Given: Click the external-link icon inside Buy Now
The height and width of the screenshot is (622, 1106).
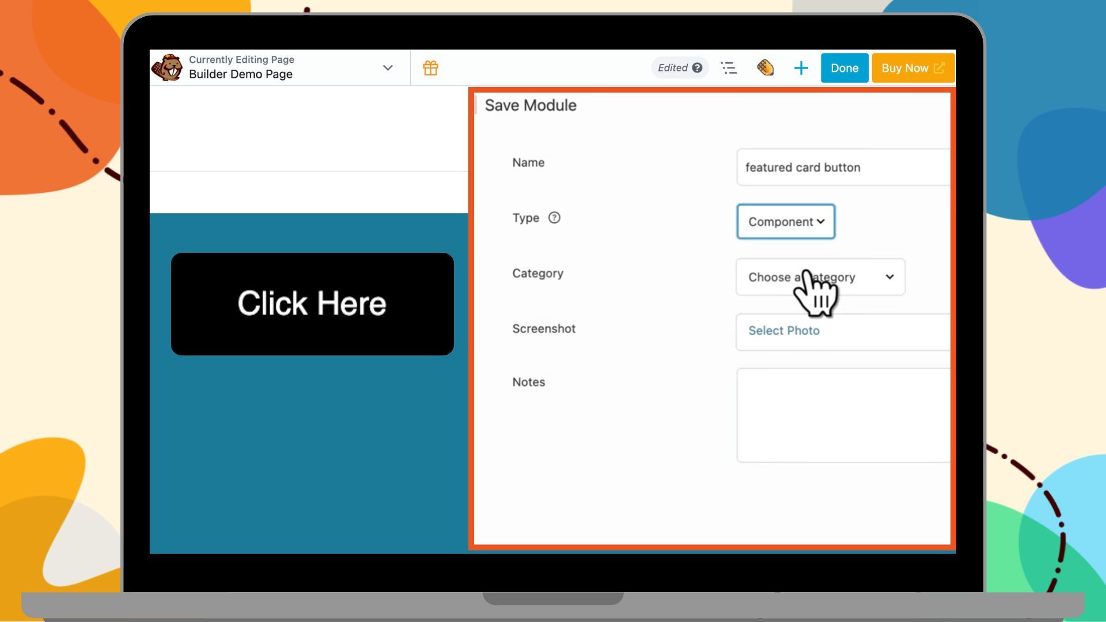Looking at the screenshot, I should (x=940, y=67).
